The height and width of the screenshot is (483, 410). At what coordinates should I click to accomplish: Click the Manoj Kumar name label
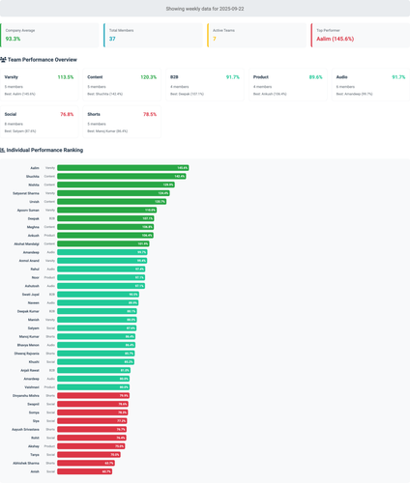pos(29,336)
